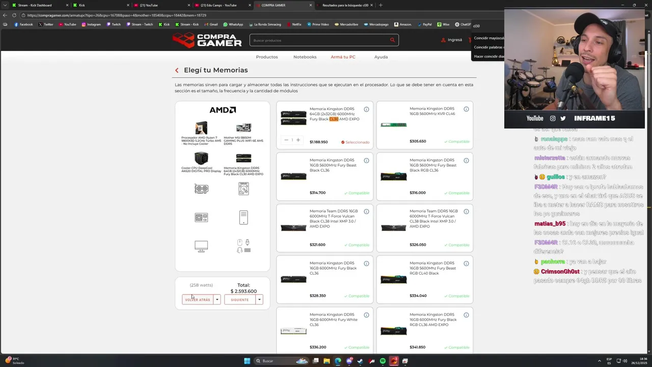Open Steam from the taskbar
Image resolution: width=652 pixels, height=367 pixels.
coord(360,361)
